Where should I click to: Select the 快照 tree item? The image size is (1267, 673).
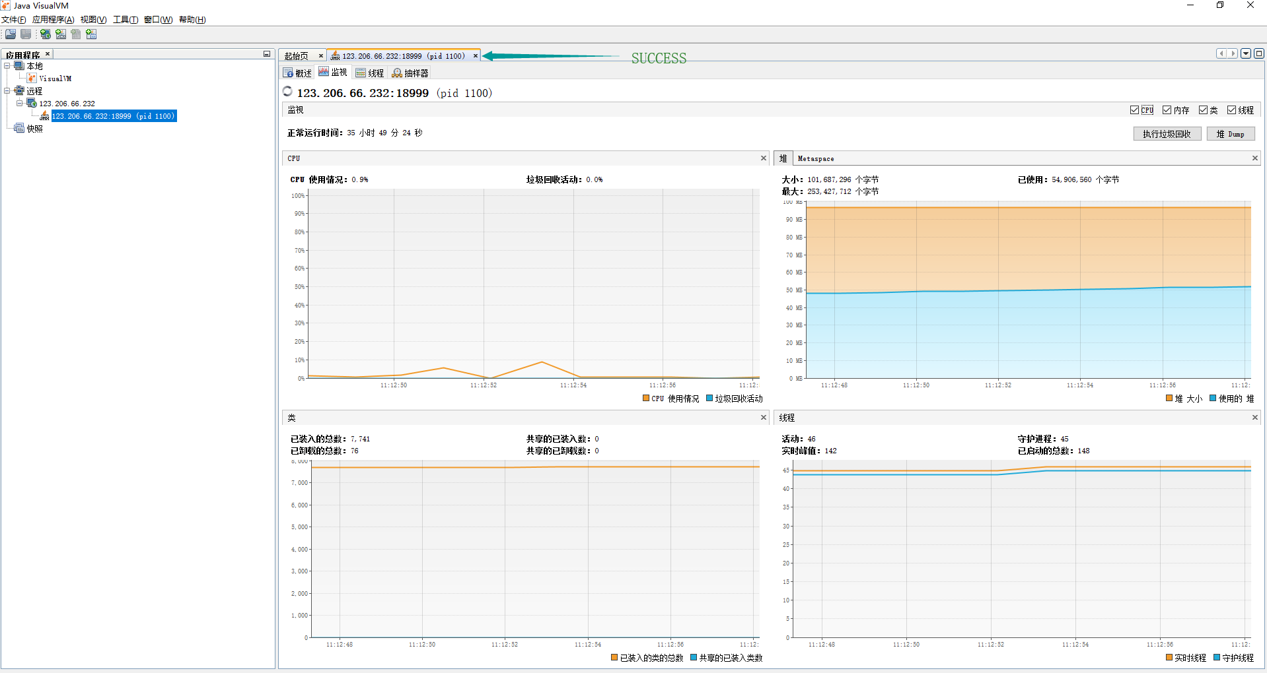34,129
